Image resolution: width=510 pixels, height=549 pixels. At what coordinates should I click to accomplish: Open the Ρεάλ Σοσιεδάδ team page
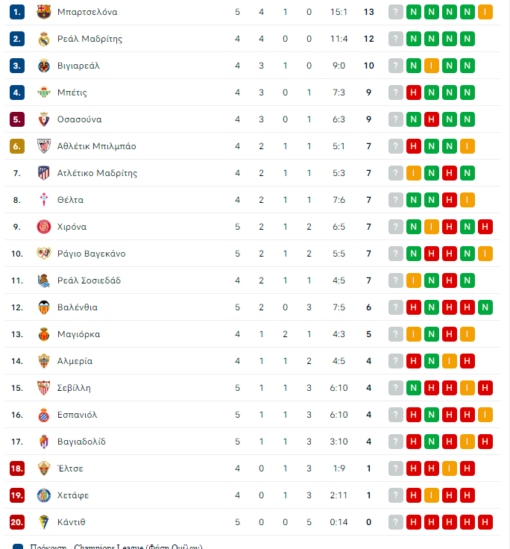(89, 280)
